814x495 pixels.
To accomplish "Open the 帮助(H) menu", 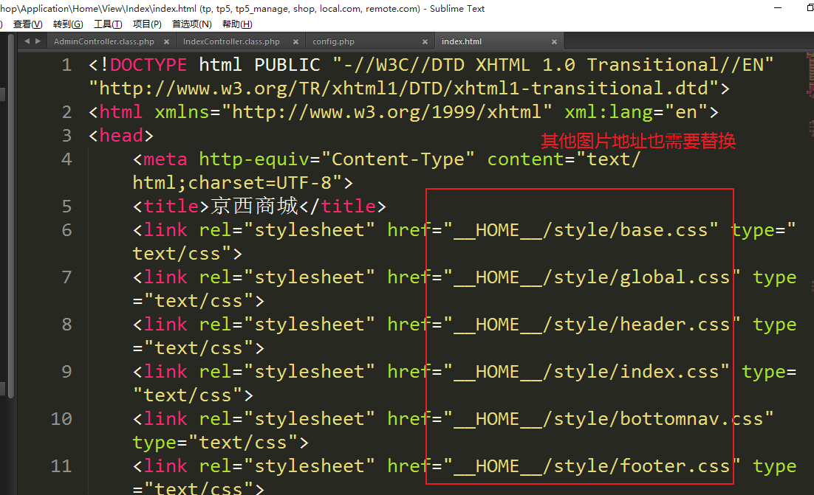I will 236,24.
